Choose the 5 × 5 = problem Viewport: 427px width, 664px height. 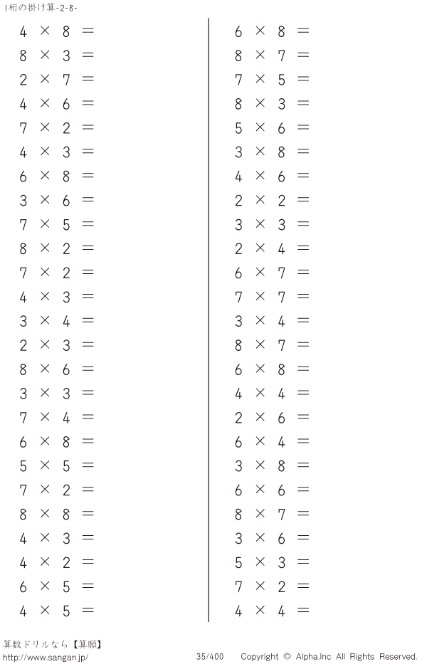pos(57,466)
